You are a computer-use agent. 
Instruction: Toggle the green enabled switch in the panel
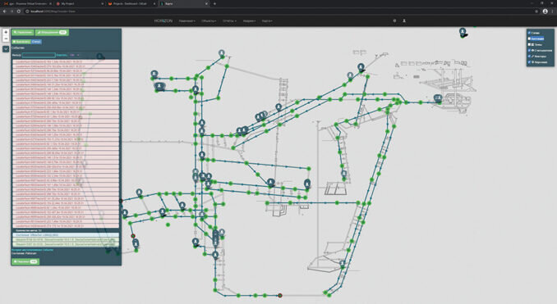(21, 42)
